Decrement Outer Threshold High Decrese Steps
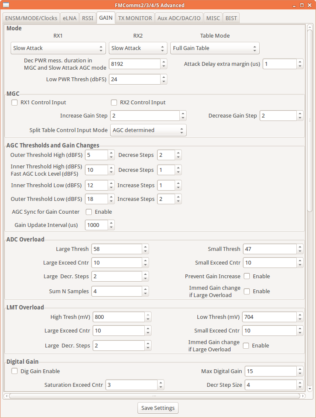Screen dimensions: 316x418 [x=178, y=158]
